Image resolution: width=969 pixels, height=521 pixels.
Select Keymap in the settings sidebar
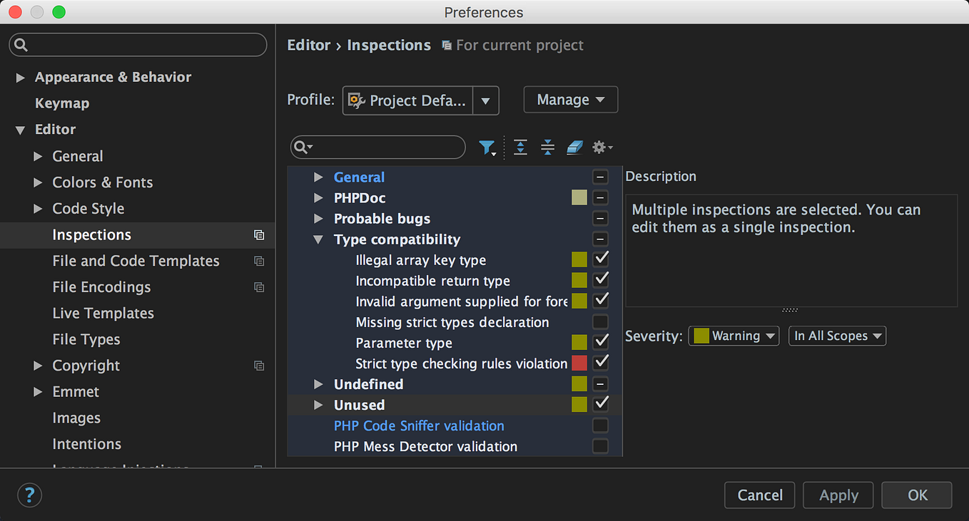[62, 103]
